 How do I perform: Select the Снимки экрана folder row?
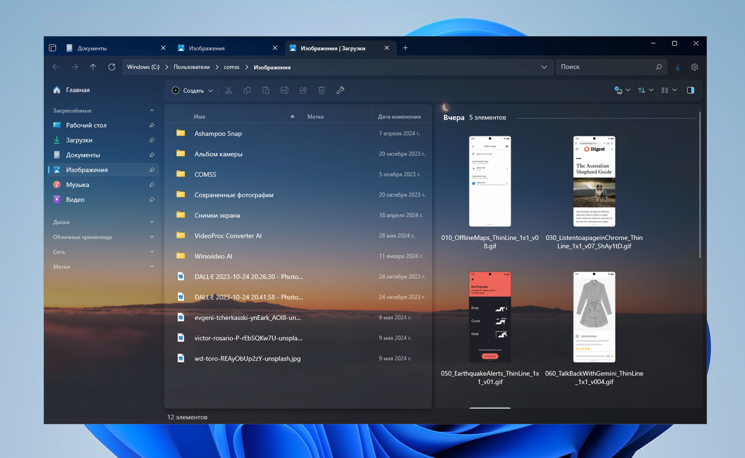[x=298, y=215]
